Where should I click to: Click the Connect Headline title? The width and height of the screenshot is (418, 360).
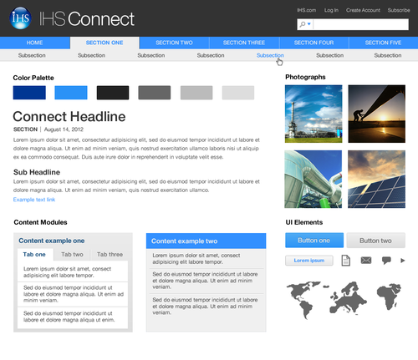coord(69,116)
